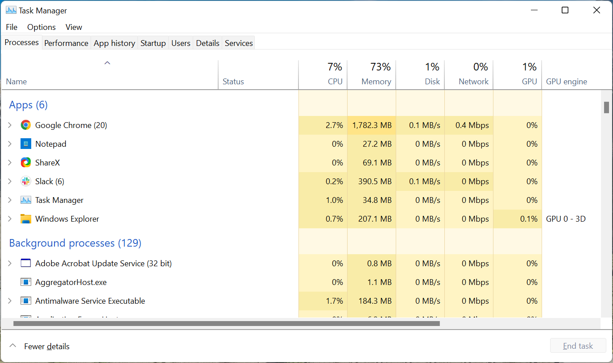
Task: Click the AggregatorHost.exe icon
Action: [26, 282]
